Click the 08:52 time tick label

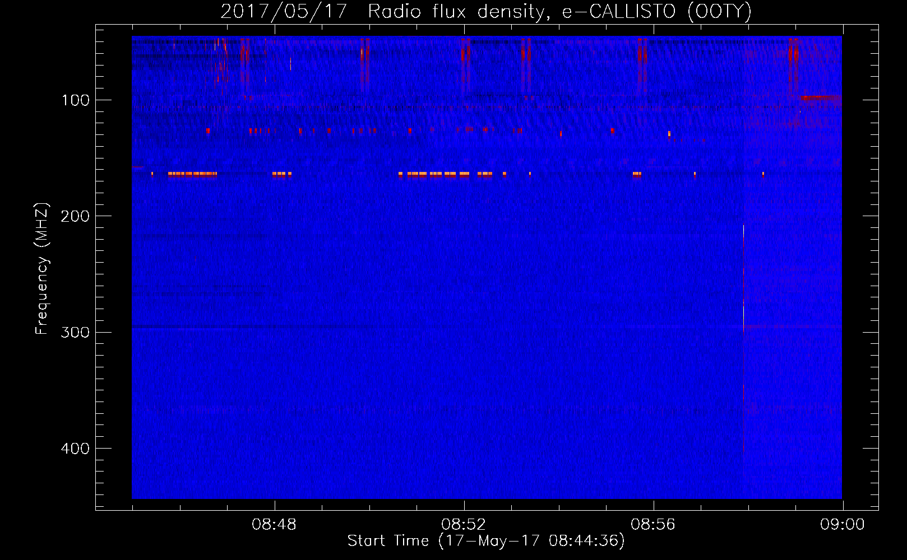click(x=464, y=525)
